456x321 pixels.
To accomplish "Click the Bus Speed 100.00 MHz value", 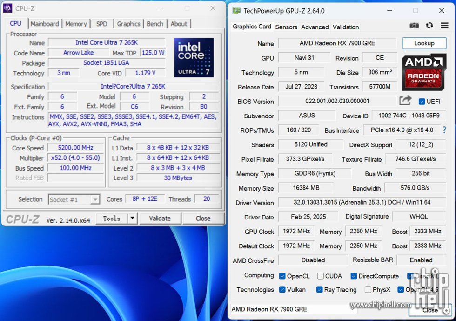I will [x=75, y=168].
